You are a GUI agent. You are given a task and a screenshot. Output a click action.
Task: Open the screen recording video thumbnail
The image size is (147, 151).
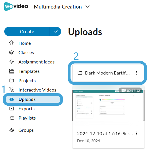[108, 105]
